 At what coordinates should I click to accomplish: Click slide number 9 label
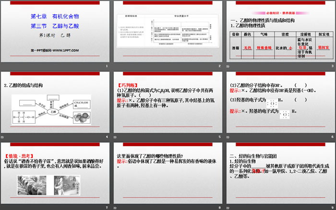332,208
